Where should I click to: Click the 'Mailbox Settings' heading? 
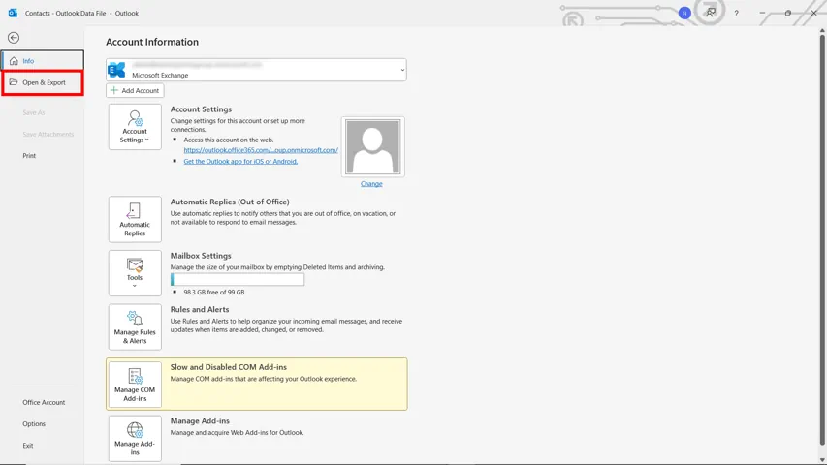click(x=201, y=256)
